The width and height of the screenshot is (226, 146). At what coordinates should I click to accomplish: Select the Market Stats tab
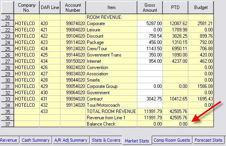pos(137,140)
